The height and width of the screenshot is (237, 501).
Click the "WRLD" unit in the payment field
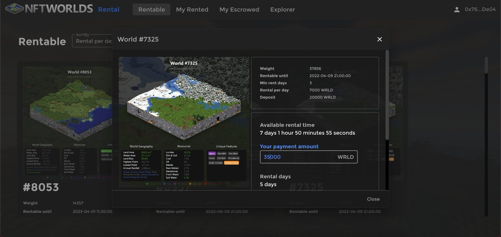(346, 157)
